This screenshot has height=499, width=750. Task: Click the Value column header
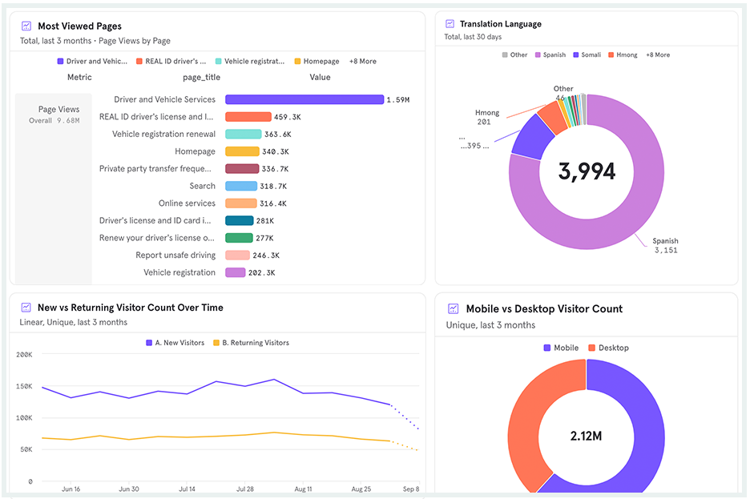click(320, 77)
